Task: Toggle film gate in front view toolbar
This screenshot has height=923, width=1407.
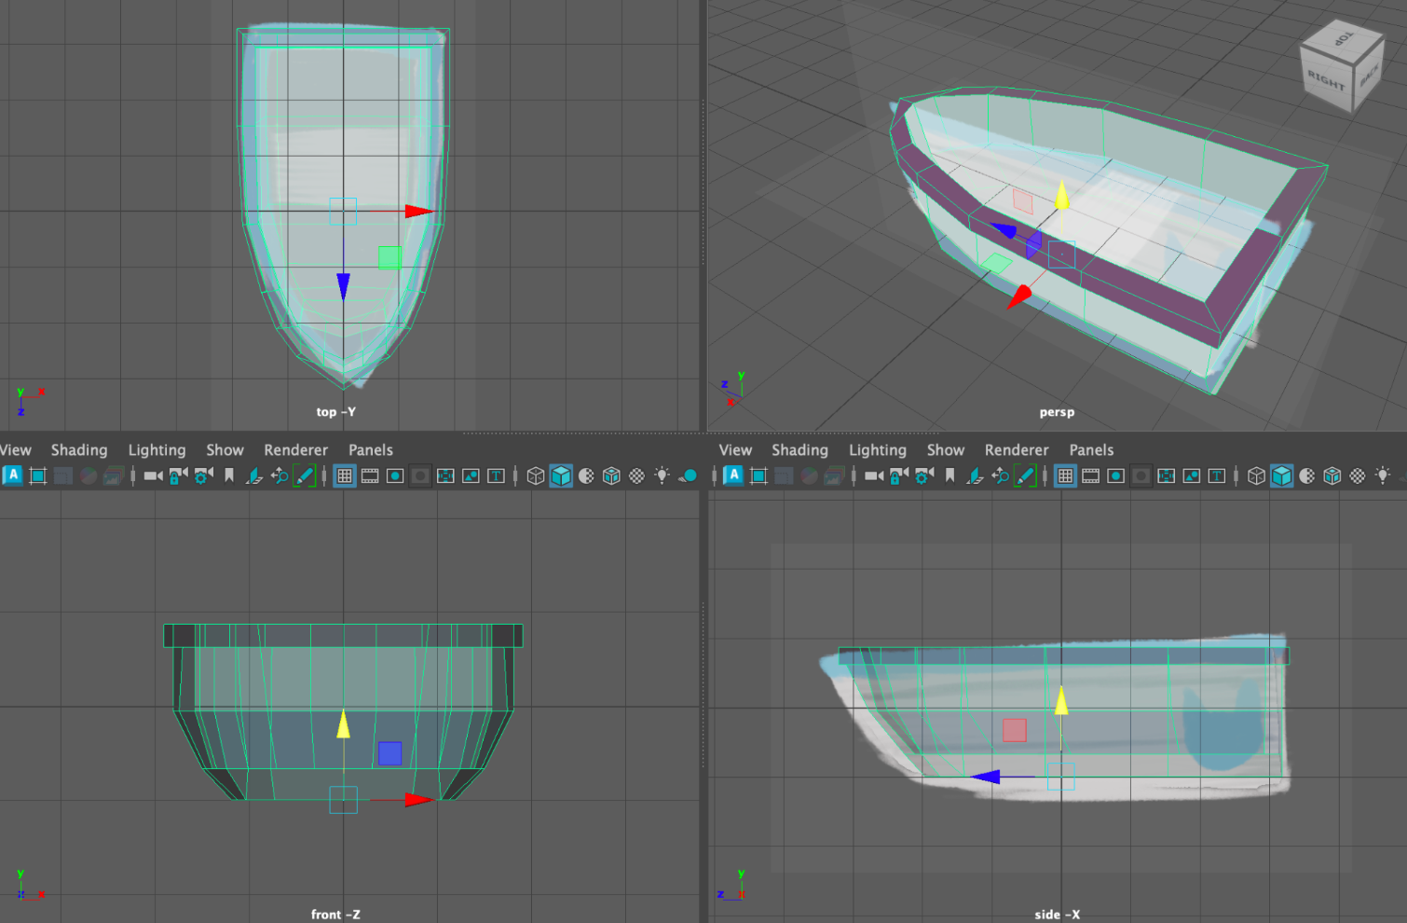Action: coord(370,475)
